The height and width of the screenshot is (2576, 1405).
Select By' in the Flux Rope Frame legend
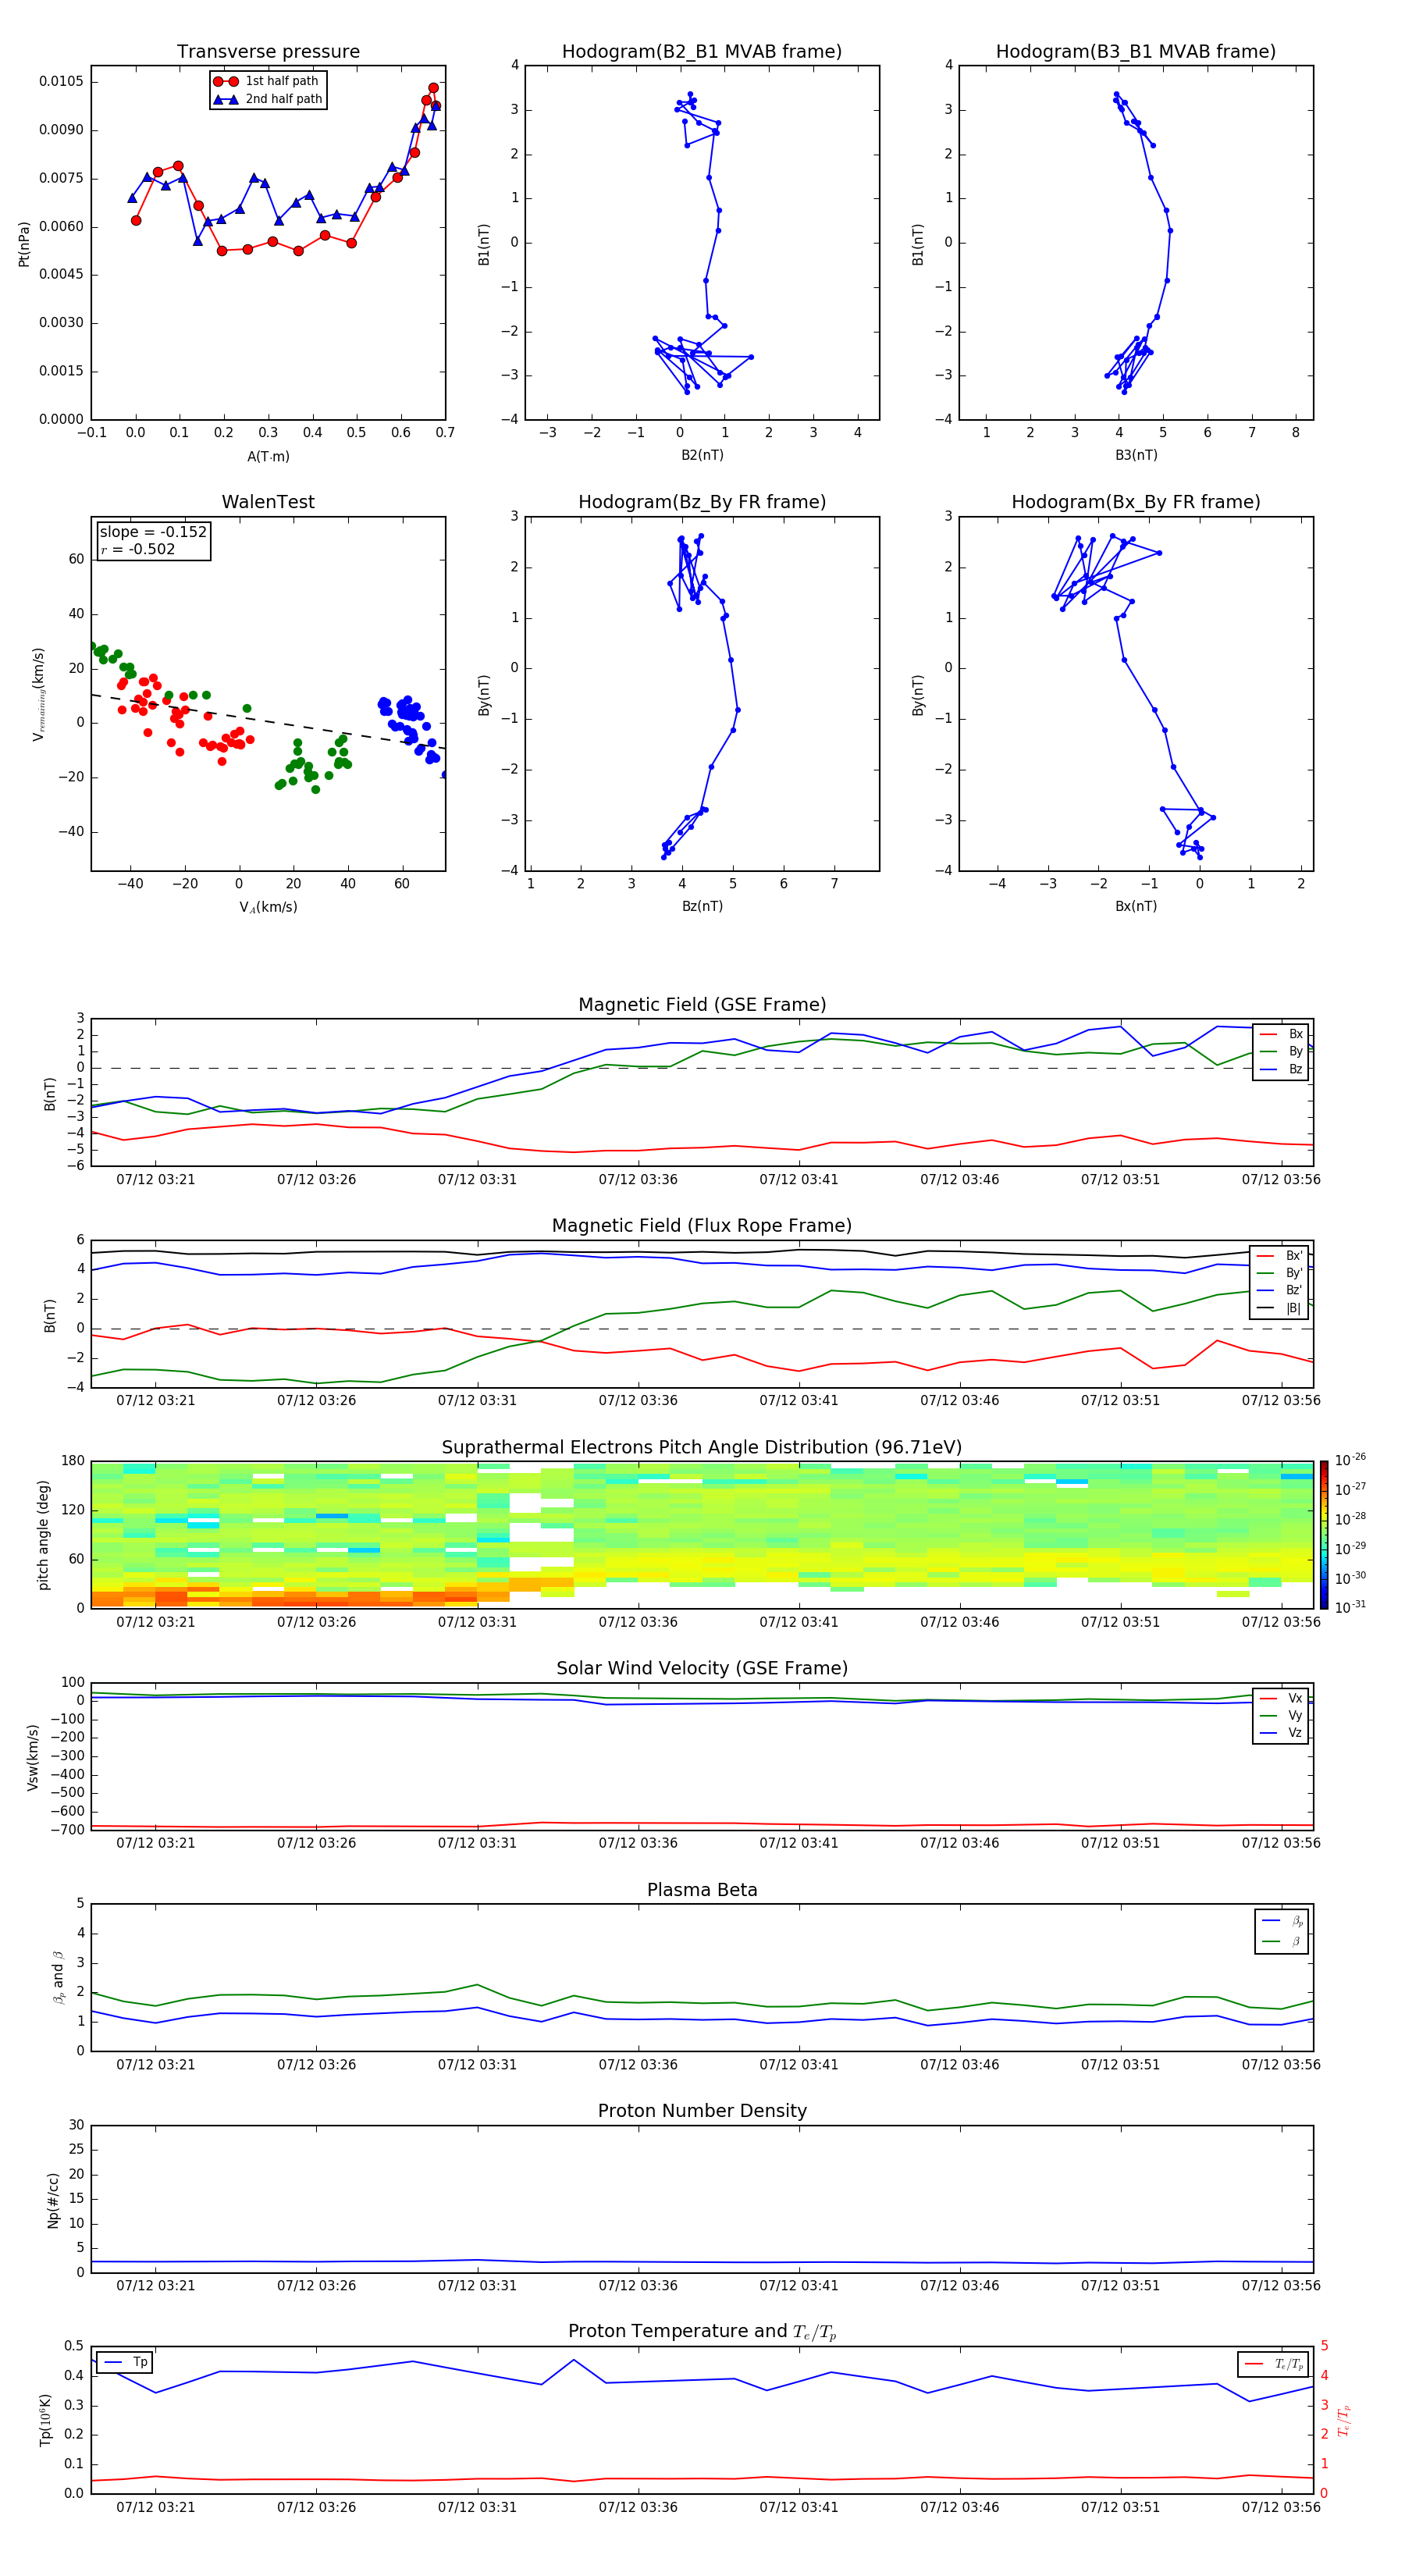(x=1280, y=1273)
